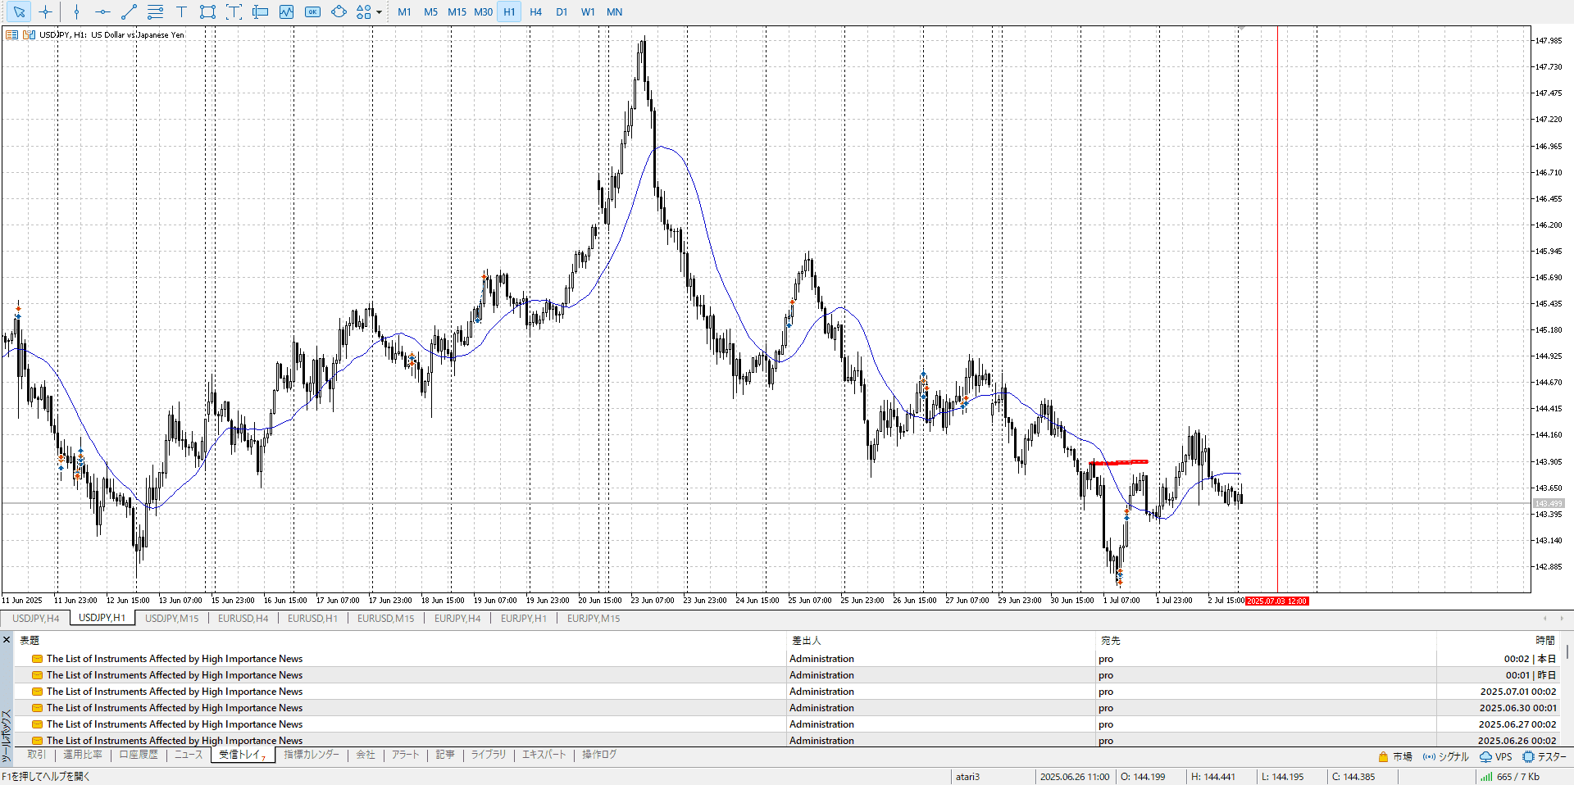
Task: Select the vertical line drawing tool
Action: click(x=76, y=12)
